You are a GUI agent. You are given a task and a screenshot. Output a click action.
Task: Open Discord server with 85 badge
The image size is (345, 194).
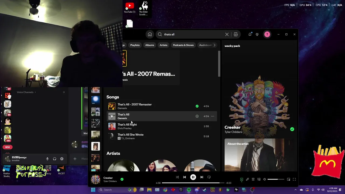point(8,113)
